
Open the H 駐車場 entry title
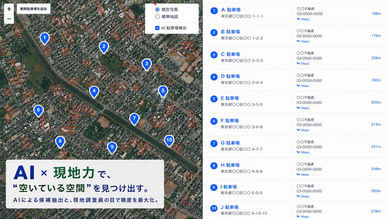[x=230, y=165]
